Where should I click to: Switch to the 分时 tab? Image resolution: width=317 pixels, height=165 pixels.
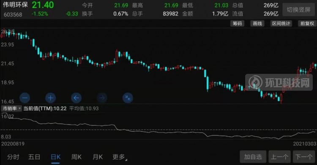point(14,157)
